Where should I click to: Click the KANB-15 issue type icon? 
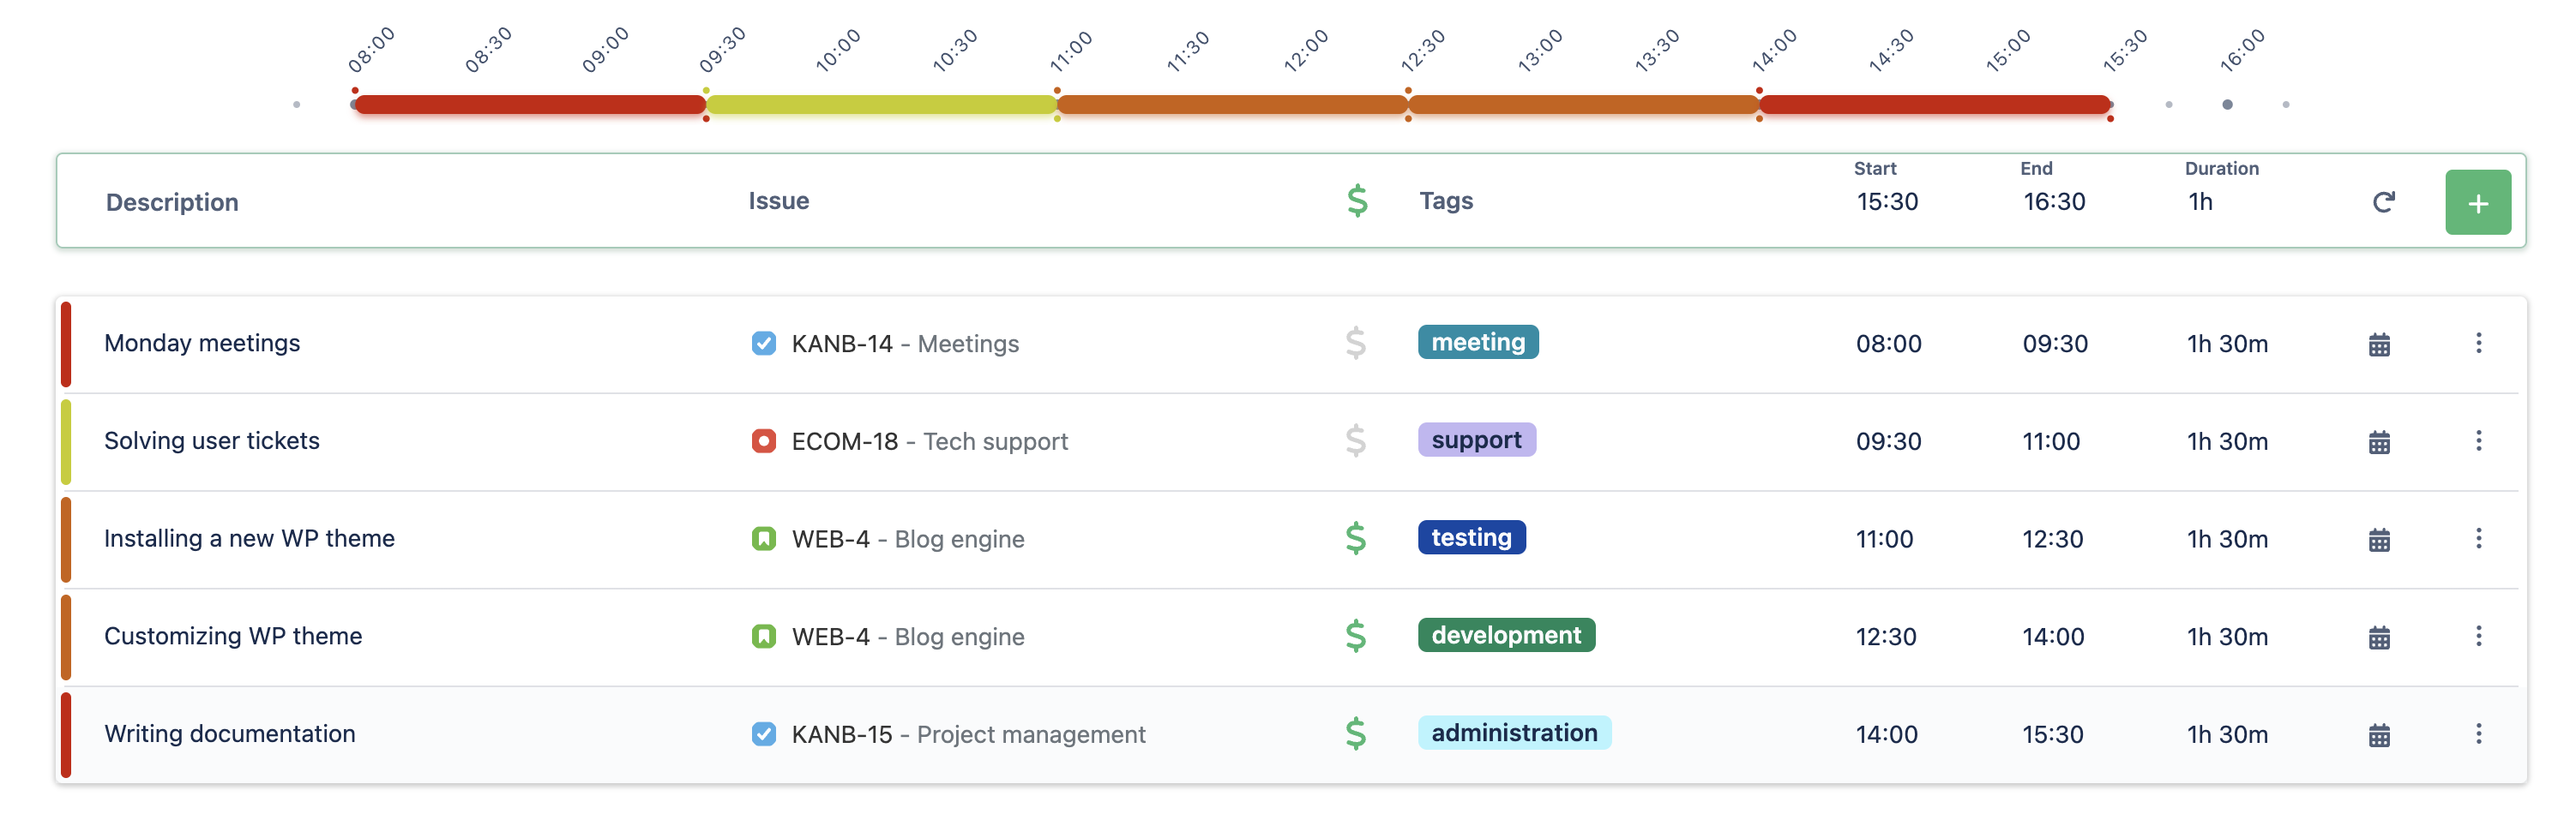(x=763, y=734)
